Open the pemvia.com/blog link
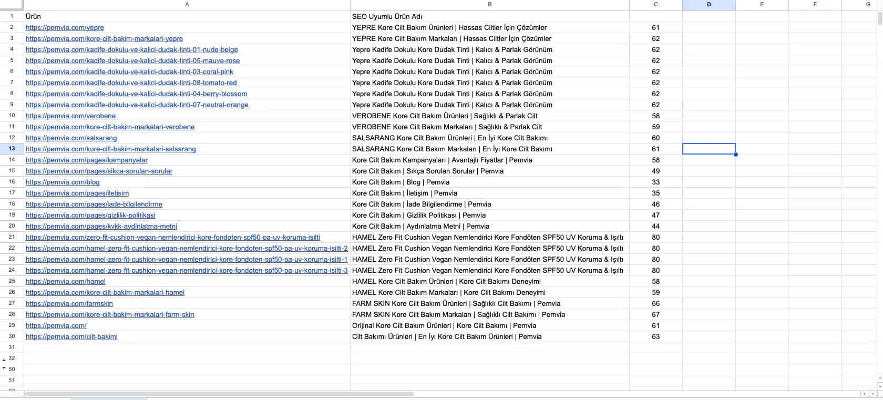883x400 pixels. [x=63, y=182]
